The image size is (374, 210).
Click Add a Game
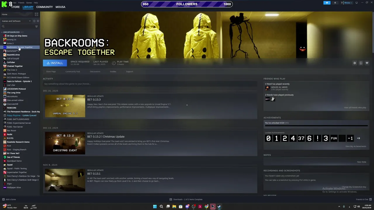pos(9,199)
